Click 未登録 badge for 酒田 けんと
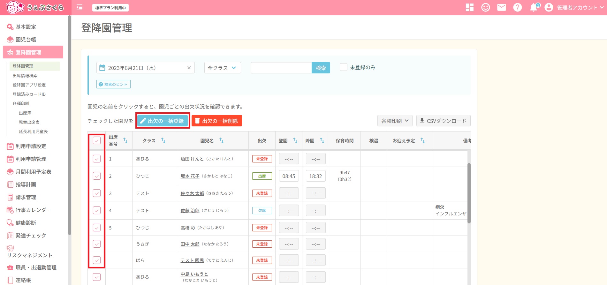This screenshot has width=607, height=285. click(x=262, y=159)
